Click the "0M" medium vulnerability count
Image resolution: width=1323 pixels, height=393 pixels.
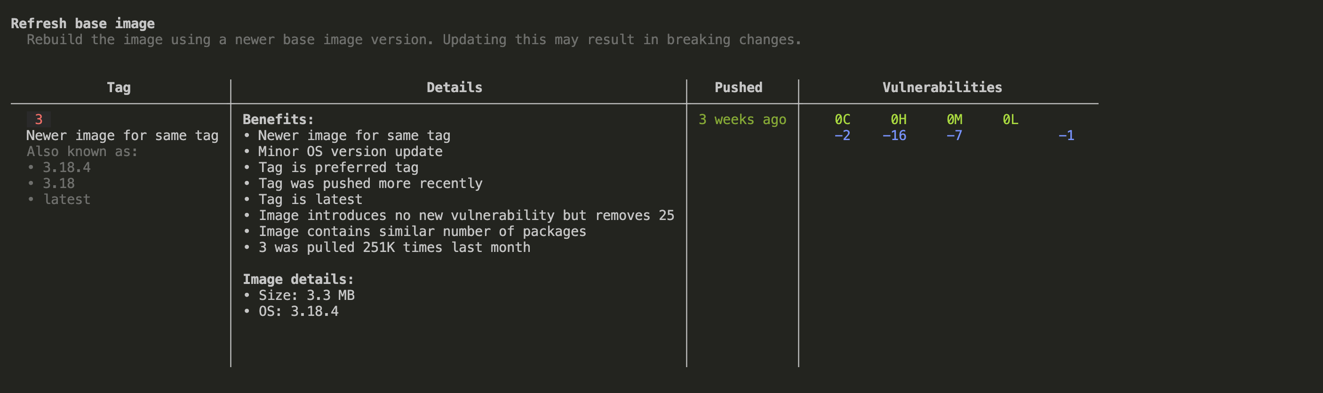pos(954,119)
